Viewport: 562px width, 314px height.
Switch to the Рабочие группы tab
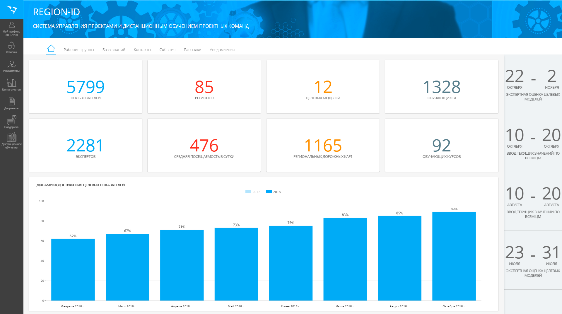point(79,50)
